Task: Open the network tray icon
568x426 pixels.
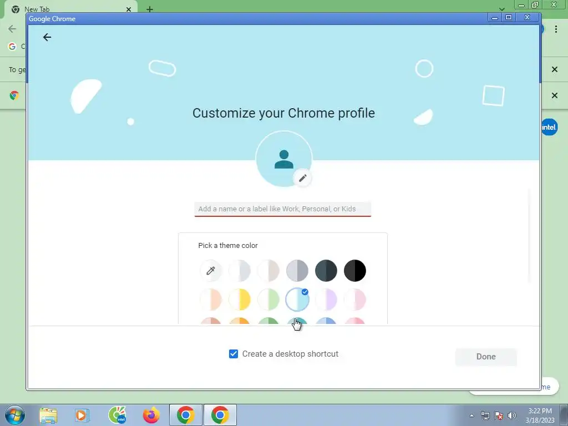Action: pos(485,415)
